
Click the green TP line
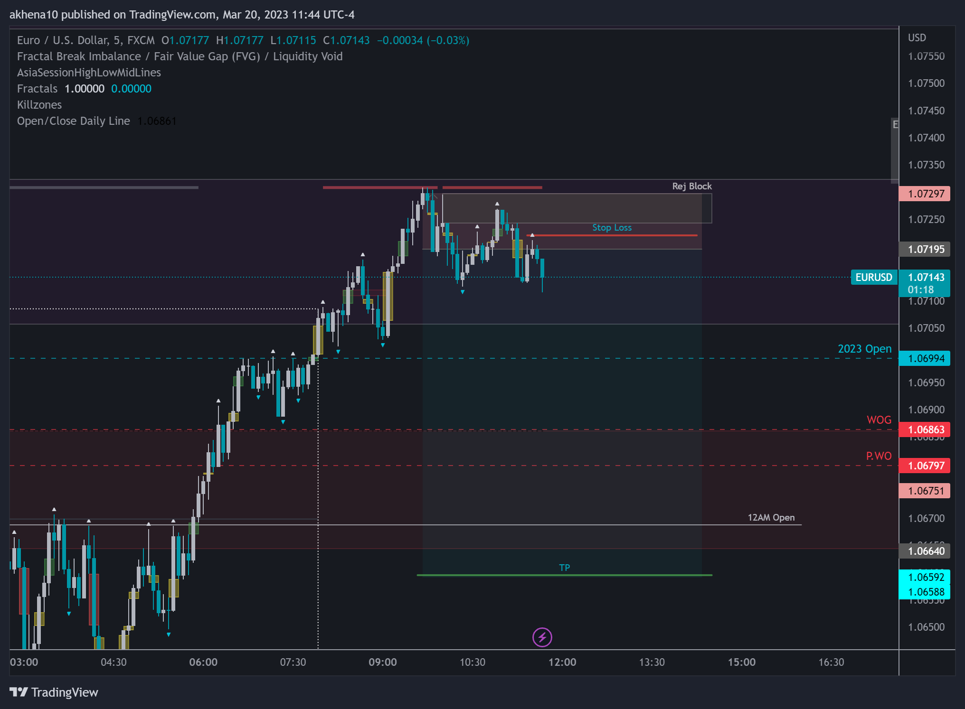(564, 575)
